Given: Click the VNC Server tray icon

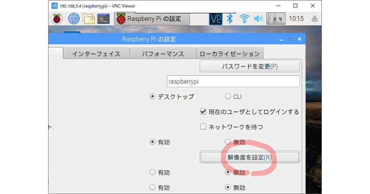Looking at the screenshot, I should tap(216, 19).
